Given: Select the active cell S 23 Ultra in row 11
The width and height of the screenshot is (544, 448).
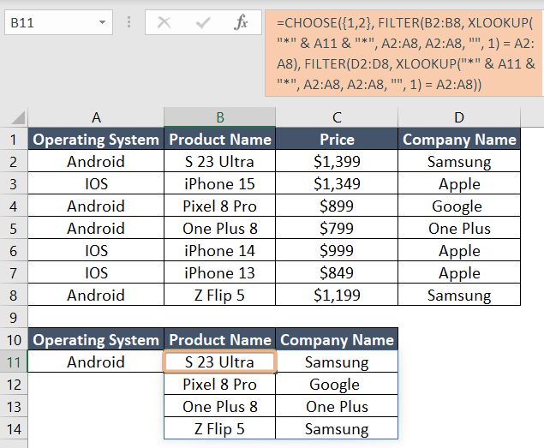Looking at the screenshot, I should pos(219,362).
